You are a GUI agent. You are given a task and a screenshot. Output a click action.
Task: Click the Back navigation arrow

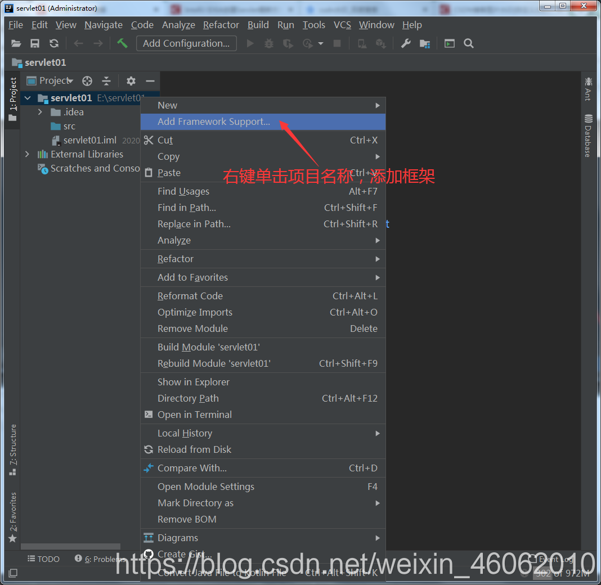point(79,43)
